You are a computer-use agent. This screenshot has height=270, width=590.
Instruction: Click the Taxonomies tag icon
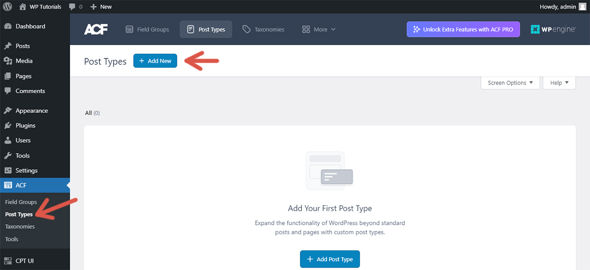coord(247,29)
